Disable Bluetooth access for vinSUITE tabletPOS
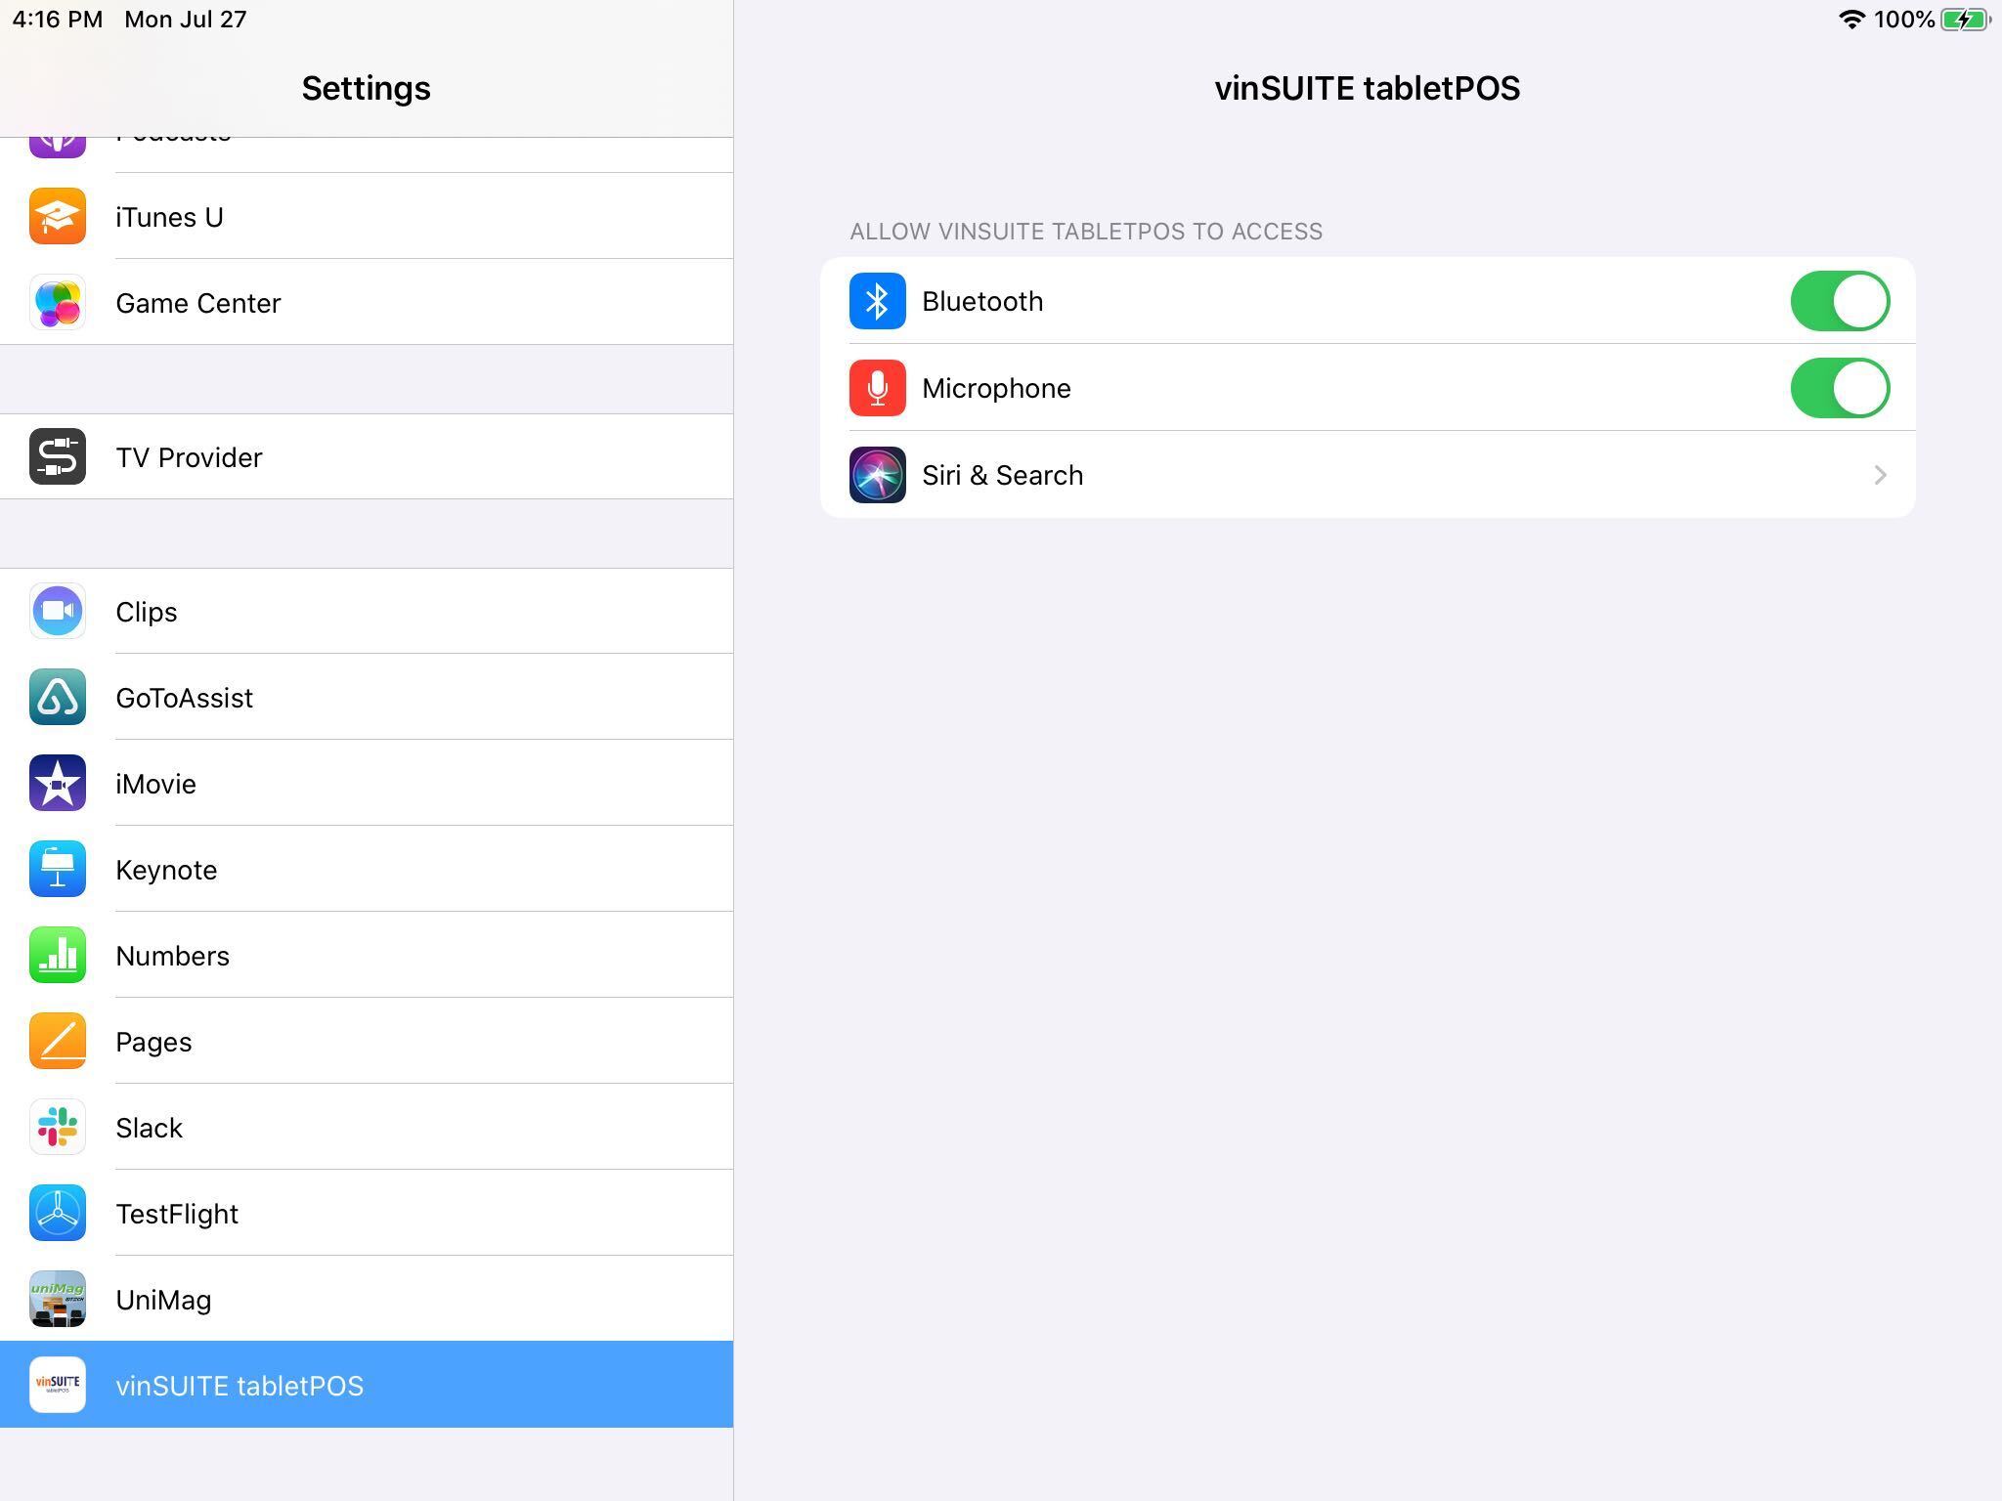The width and height of the screenshot is (2002, 1501). 1841,301
